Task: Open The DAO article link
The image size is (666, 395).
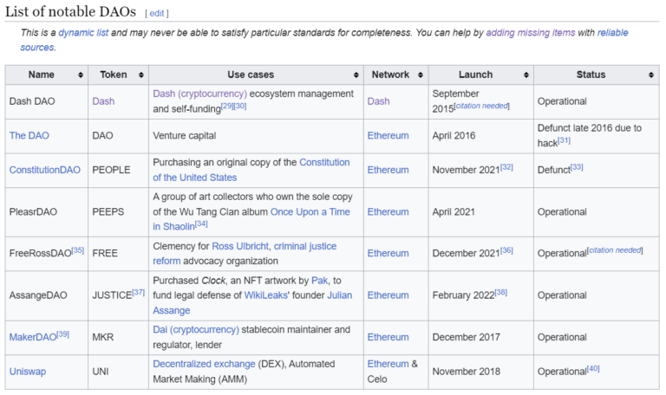Action: point(29,136)
